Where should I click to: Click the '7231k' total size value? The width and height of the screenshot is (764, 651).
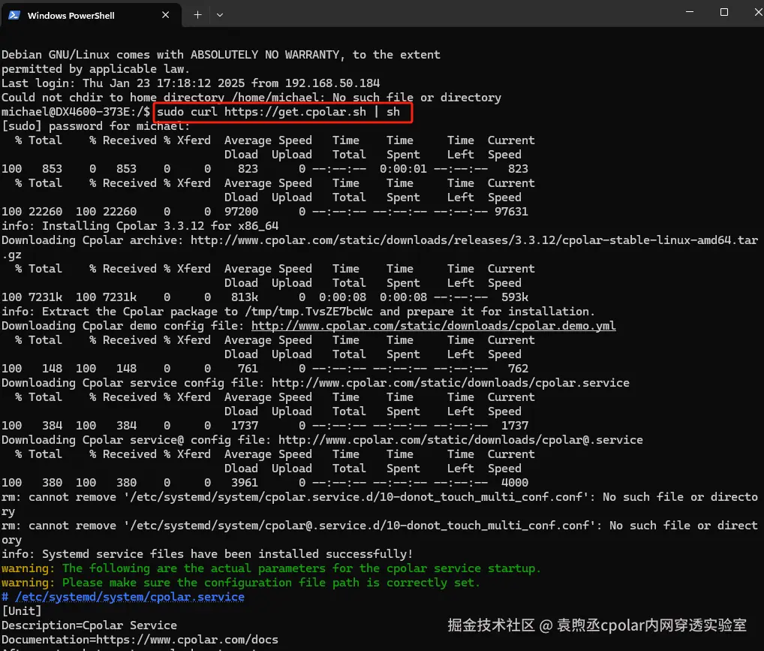45,297
